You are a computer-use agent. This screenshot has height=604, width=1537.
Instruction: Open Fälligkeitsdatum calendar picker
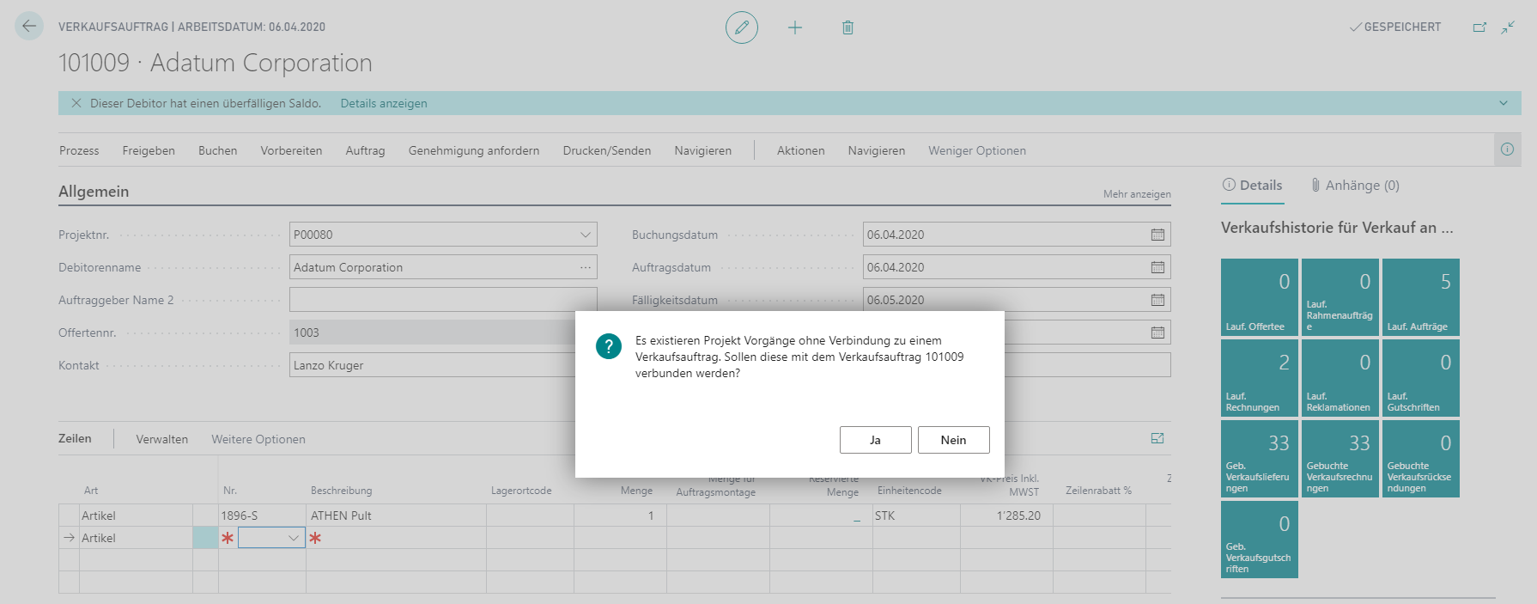(1157, 300)
